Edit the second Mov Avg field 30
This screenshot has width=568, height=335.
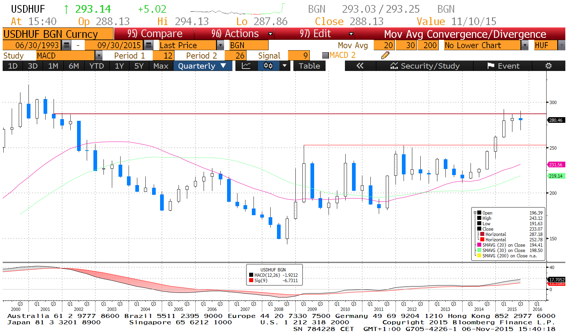[406, 45]
